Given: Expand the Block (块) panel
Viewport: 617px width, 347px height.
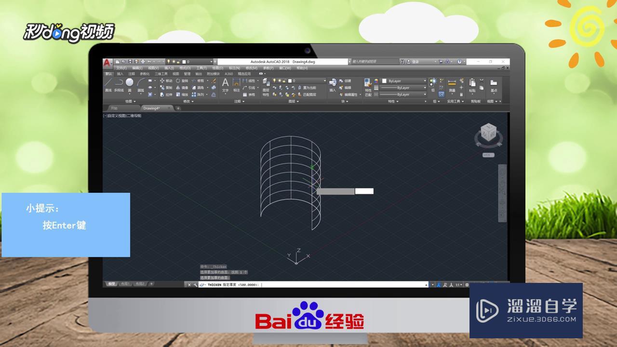Looking at the screenshot, I should pyautogui.click(x=345, y=101).
